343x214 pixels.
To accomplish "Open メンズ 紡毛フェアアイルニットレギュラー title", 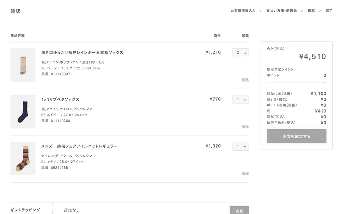I will pyautogui.click(x=79, y=147).
